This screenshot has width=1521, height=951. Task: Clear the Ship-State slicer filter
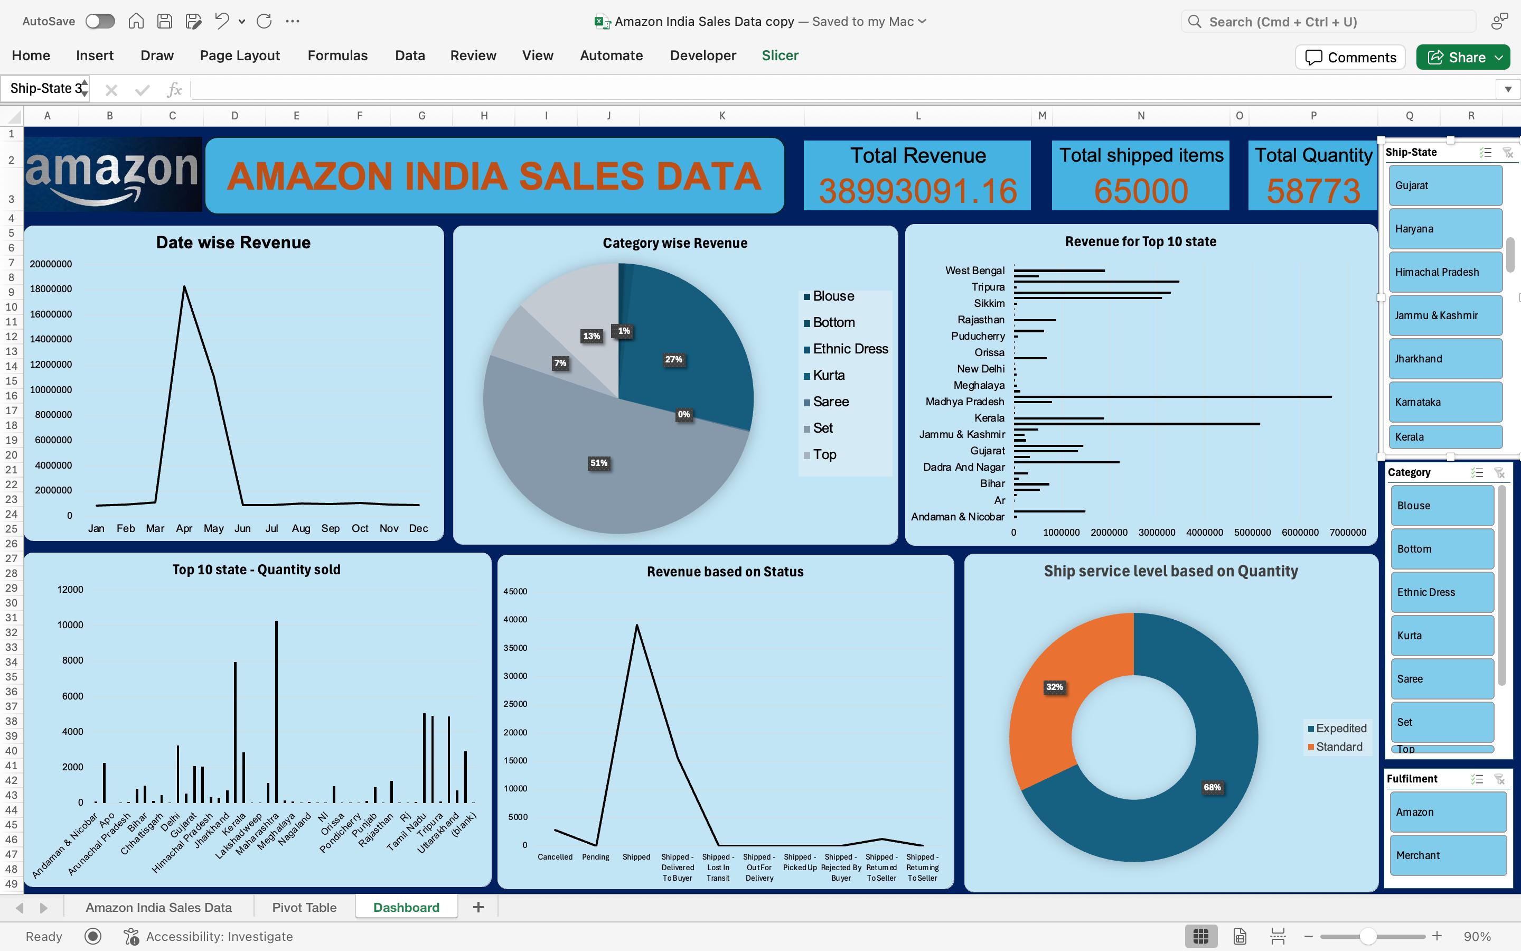click(x=1507, y=153)
